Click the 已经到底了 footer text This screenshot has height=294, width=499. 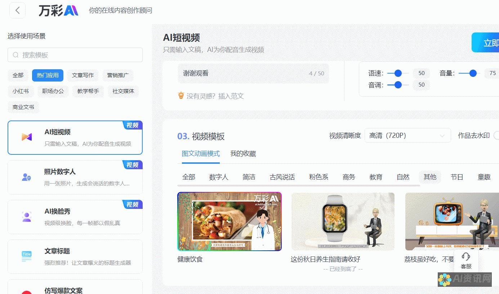pyautogui.click(x=343, y=269)
